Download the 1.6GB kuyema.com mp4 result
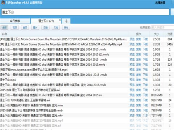The height and width of the screenshot is (130, 174). click(x=145, y=70)
